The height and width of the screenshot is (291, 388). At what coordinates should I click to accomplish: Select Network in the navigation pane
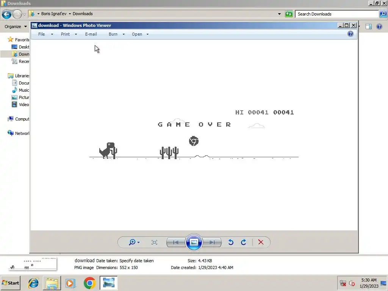[x=19, y=133]
